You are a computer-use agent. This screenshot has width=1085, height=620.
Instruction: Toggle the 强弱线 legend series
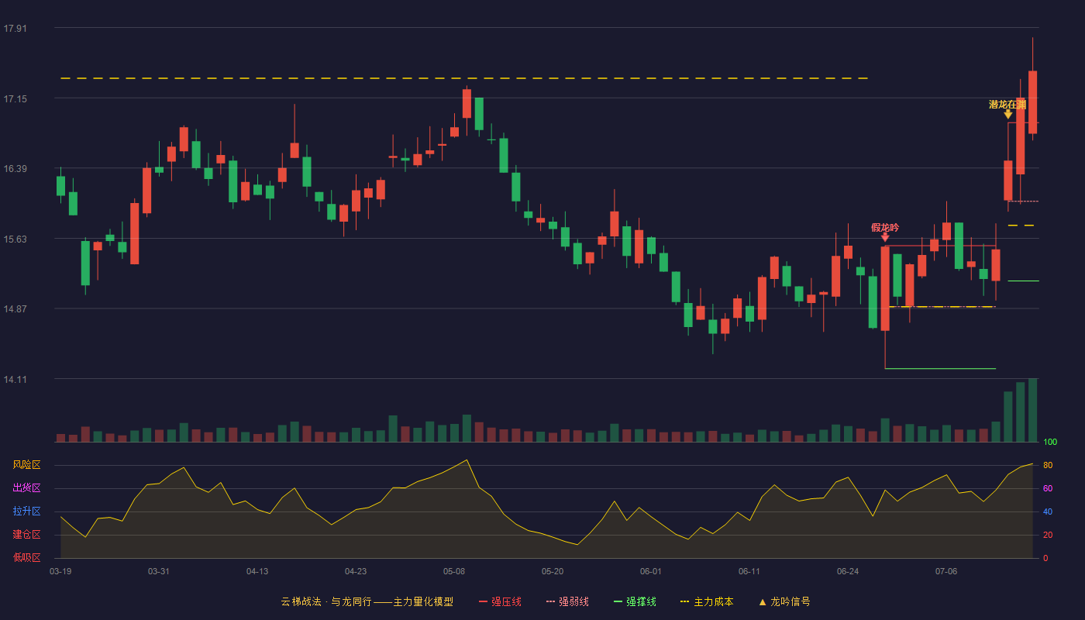pyautogui.click(x=567, y=601)
